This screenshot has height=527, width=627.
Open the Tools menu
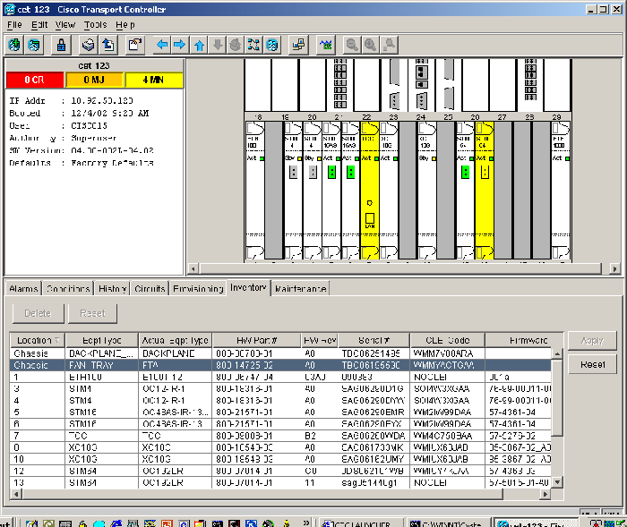(x=95, y=25)
